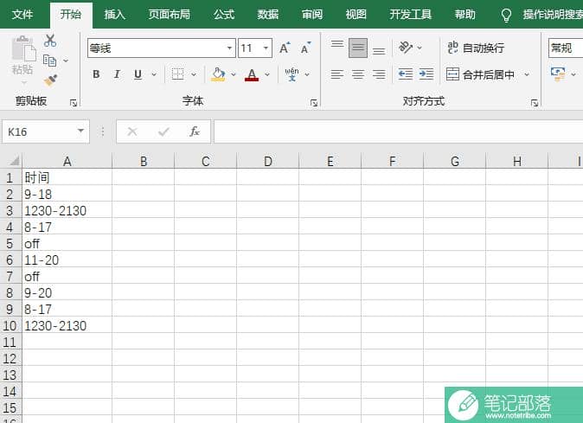583x423 pixels.
Task: Select column A header
Action: coord(67,161)
